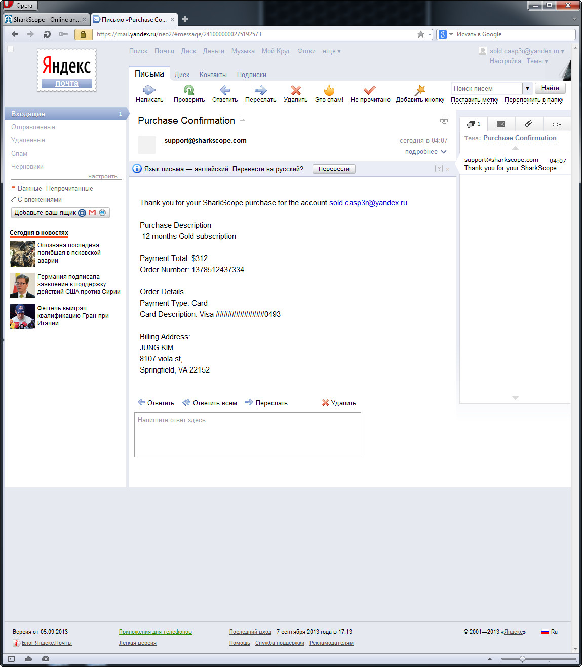
Task: Click the Поиск писем search field
Action: 487,88
